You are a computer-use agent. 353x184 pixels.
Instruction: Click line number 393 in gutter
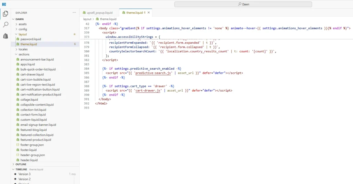point(87,108)
